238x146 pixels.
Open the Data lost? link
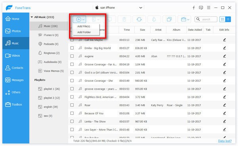coord(225,141)
